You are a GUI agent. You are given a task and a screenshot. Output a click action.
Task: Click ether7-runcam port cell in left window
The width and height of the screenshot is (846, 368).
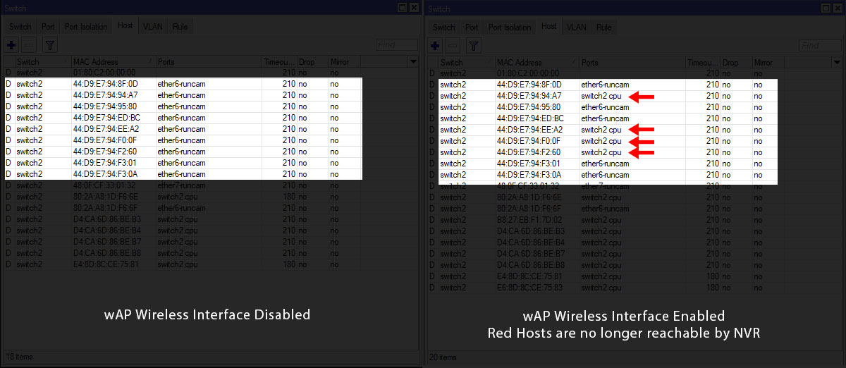coord(181,185)
